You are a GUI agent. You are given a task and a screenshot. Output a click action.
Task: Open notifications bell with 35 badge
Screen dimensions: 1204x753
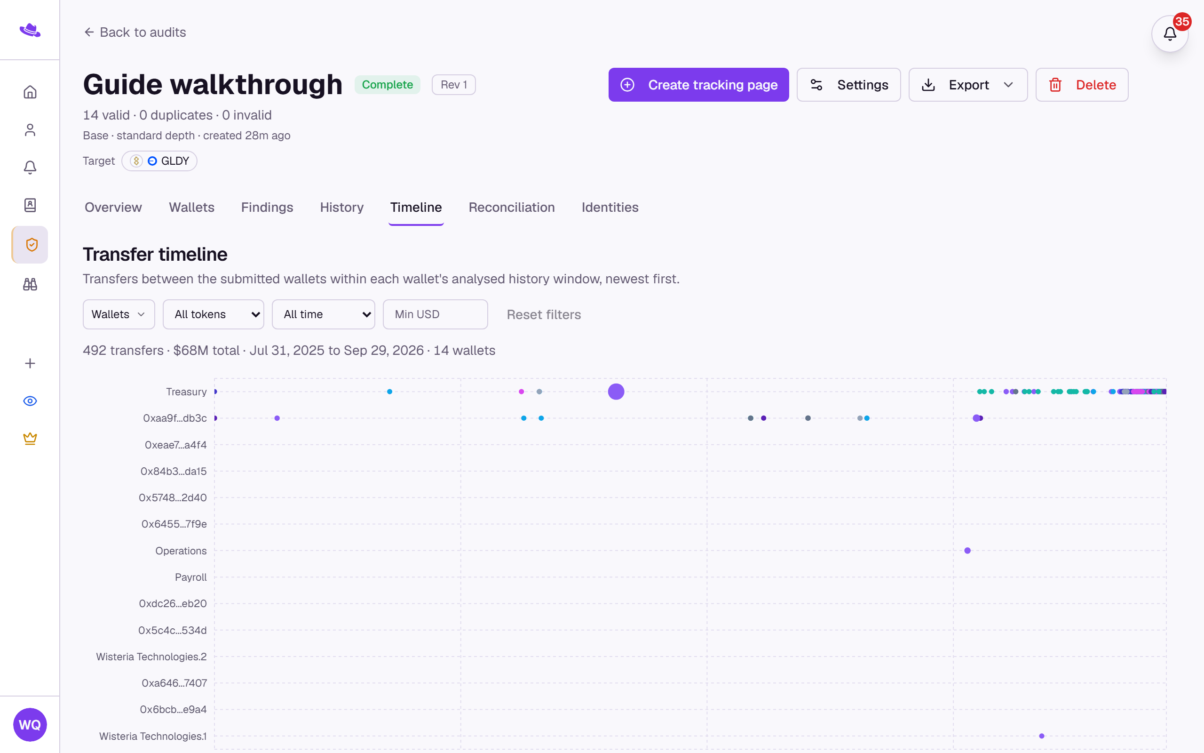pyautogui.click(x=1170, y=34)
